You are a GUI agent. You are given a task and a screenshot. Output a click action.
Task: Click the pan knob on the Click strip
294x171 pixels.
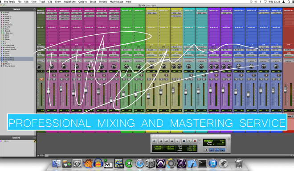click(x=39, y=67)
